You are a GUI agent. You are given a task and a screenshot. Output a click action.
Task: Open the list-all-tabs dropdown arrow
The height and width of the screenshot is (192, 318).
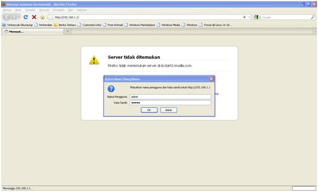[315, 31]
